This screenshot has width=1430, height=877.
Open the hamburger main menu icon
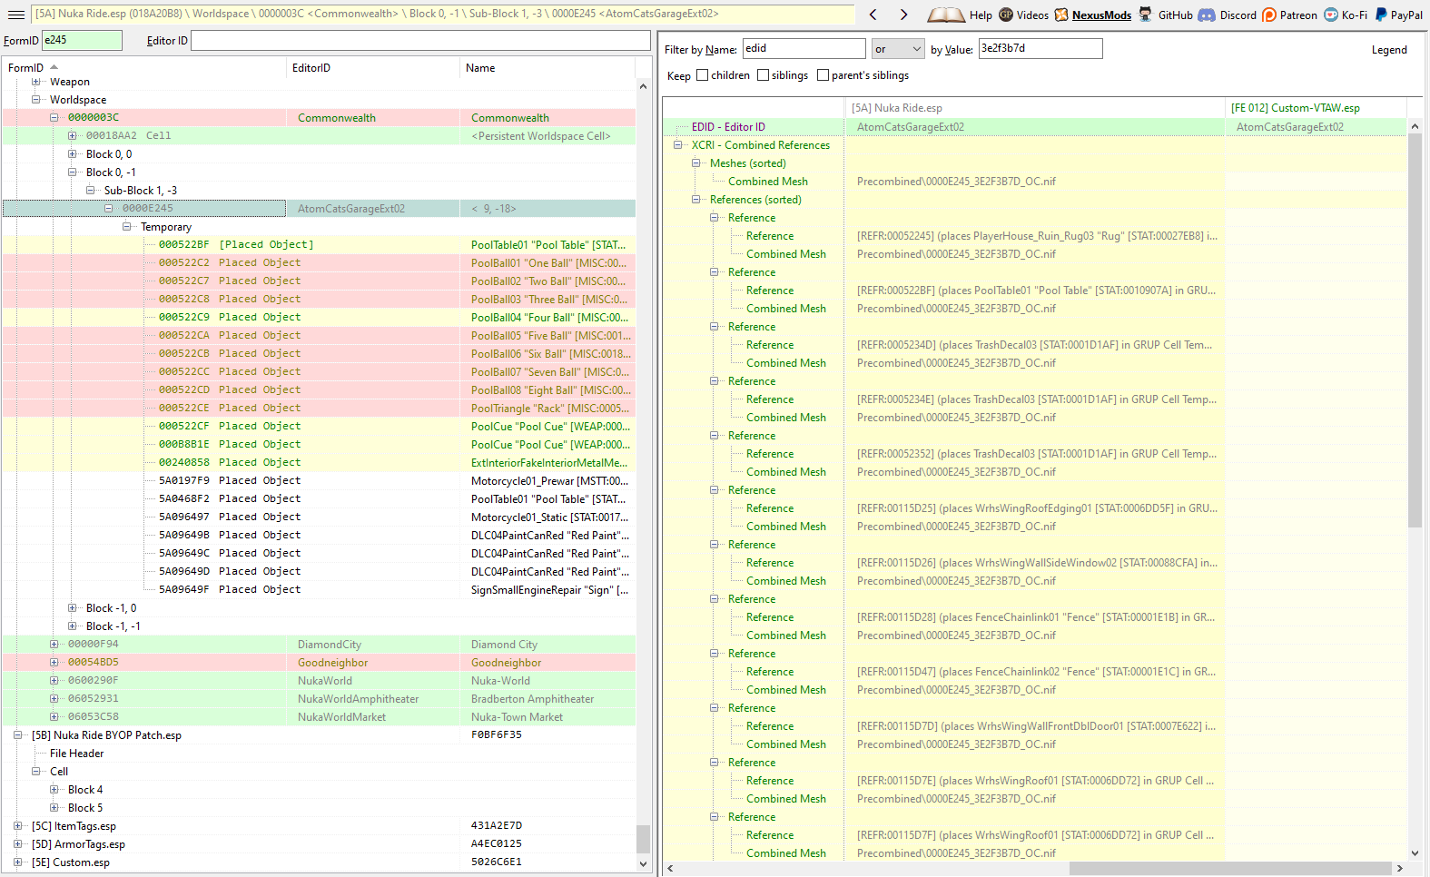click(x=15, y=15)
